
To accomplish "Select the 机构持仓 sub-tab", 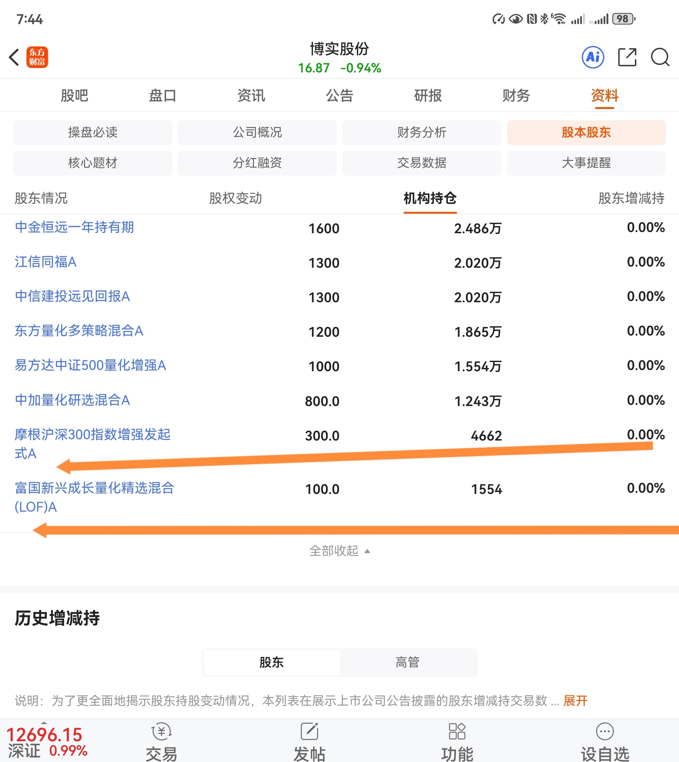I will coord(430,198).
